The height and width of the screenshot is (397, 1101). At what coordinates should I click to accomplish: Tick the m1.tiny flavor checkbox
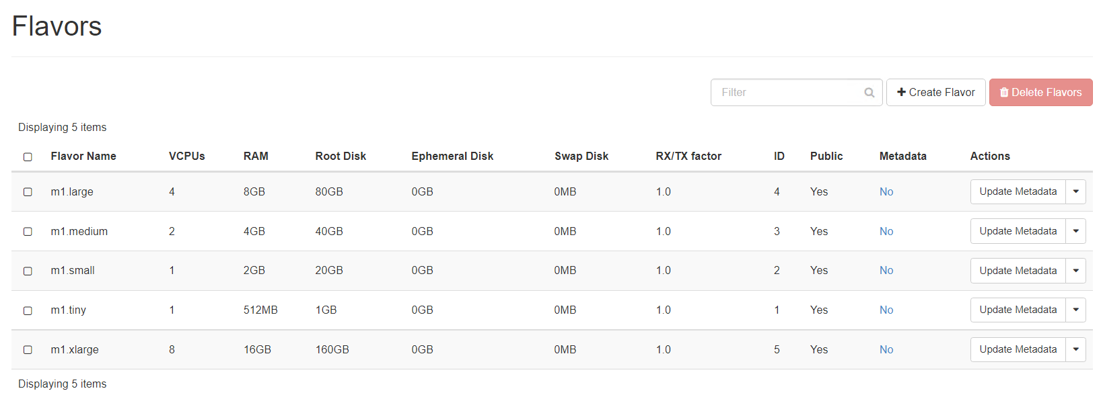click(28, 310)
